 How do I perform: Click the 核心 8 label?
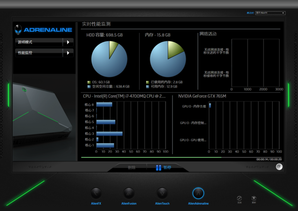[89, 105]
